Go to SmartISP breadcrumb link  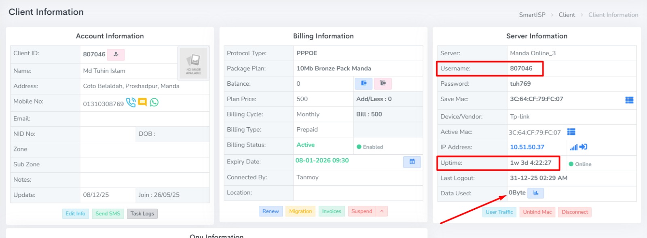pyautogui.click(x=532, y=15)
